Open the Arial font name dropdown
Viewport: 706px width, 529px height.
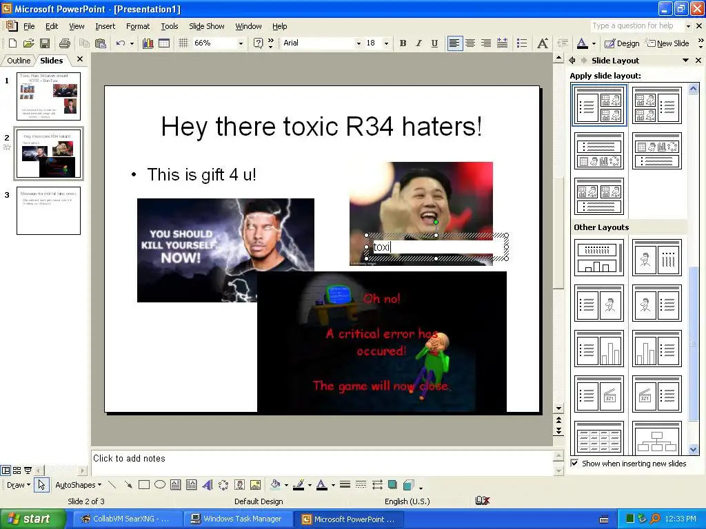click(359, 43)
